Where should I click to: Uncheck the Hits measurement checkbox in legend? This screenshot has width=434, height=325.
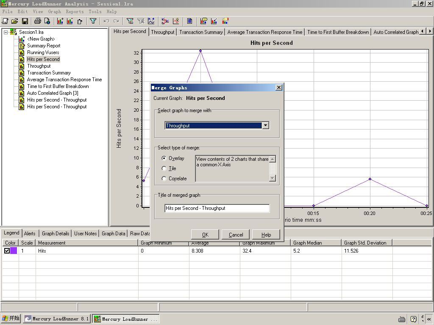tap(7, 251)
